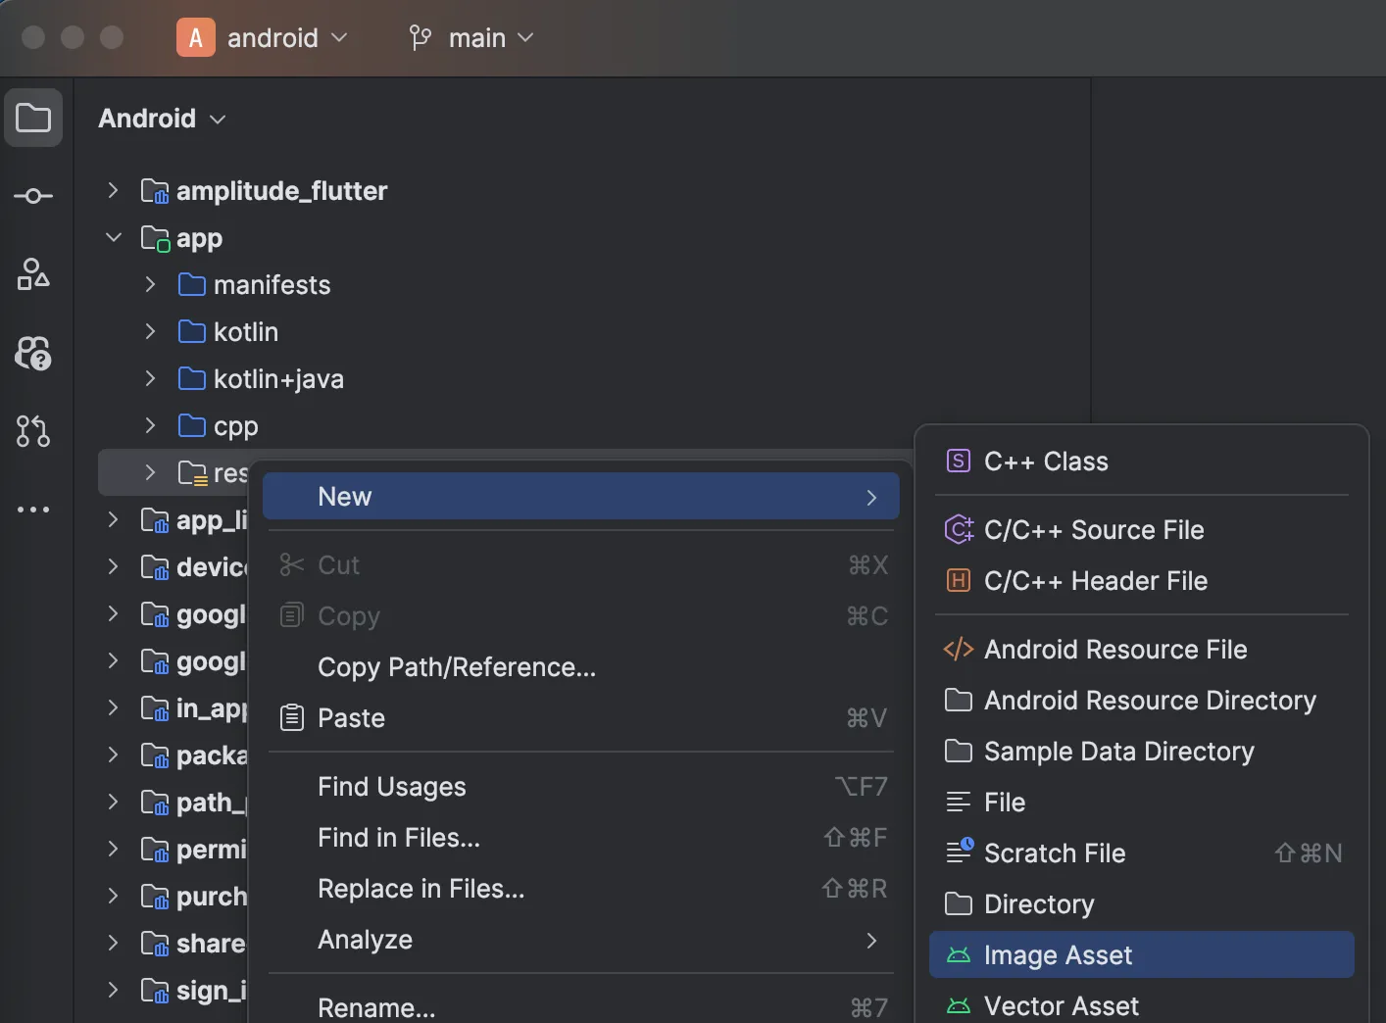Expand the amplitude_flutter module
The height and width of the screenshot is (1023, 1386).
point(113,190)
